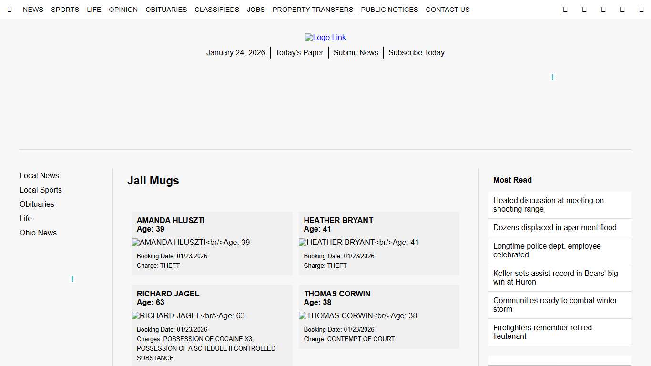This screenshot has height=366, width=651.
Task: Open the Submit News page
Action: [356, 52]
